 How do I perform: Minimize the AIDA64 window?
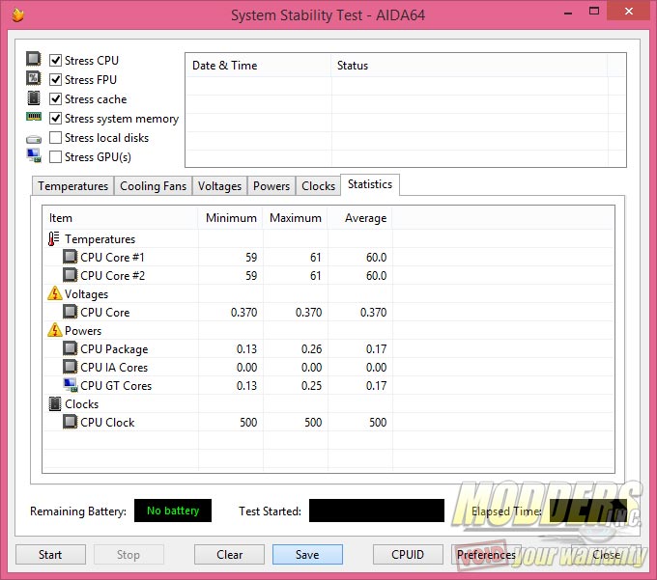(568, 13)
